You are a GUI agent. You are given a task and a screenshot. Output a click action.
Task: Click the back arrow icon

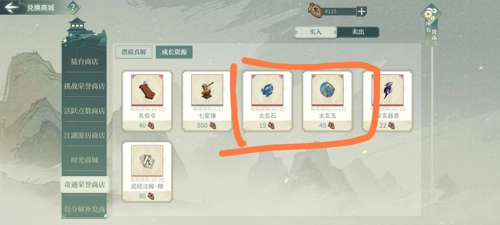(12, 6)
